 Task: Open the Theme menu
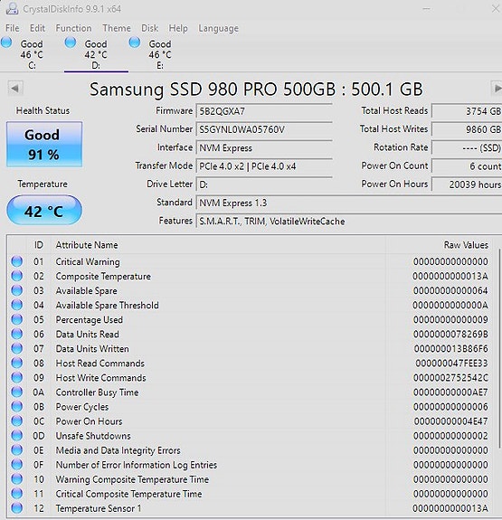[x=117, y=28]
